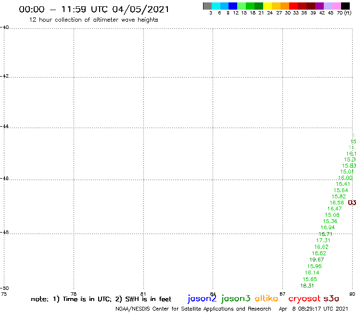Click the NOAA/NESDIS attribution text
Viewport: 356px width, 313px height.
pyautogui.click(x=193, y=309)
